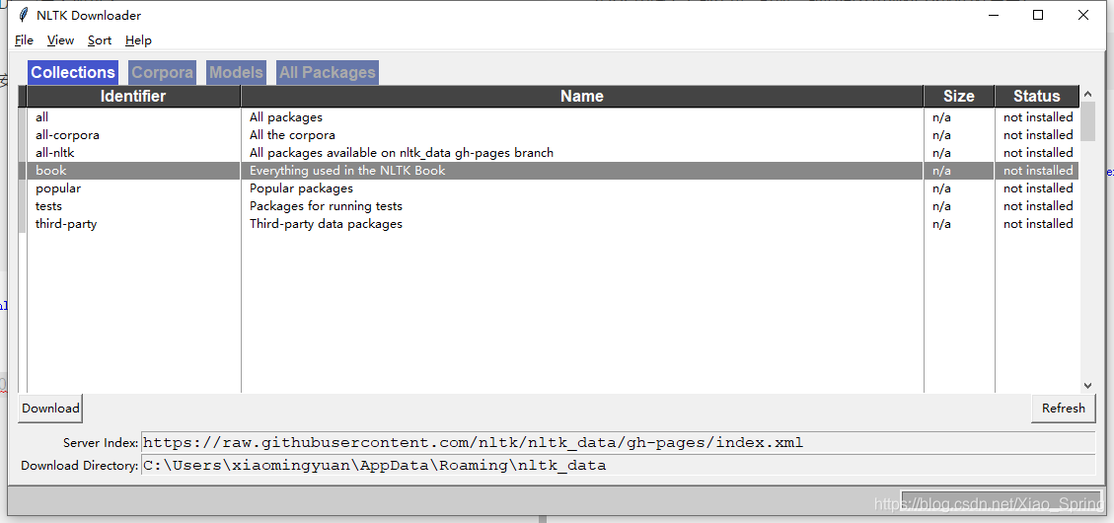Image resolution: width=1114 pixels, height=523 pixels.
Task: Click the scrollbar up arrow
Action: (1087, 94)
